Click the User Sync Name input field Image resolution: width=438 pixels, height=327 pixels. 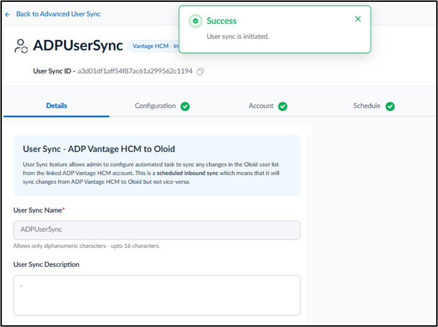(157, 230)
